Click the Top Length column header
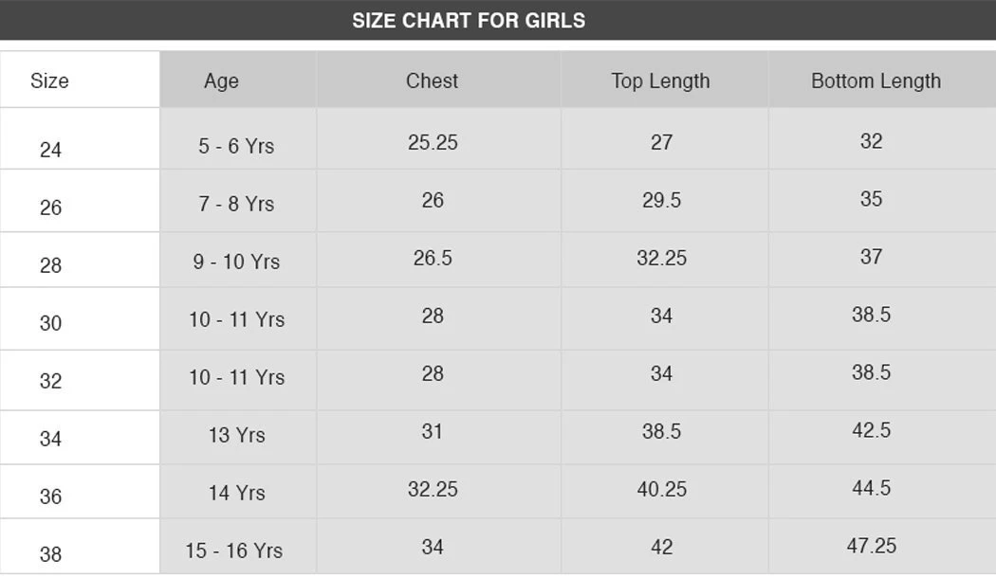Viewport: 996px width, 578px height. (x=660, y=81)
